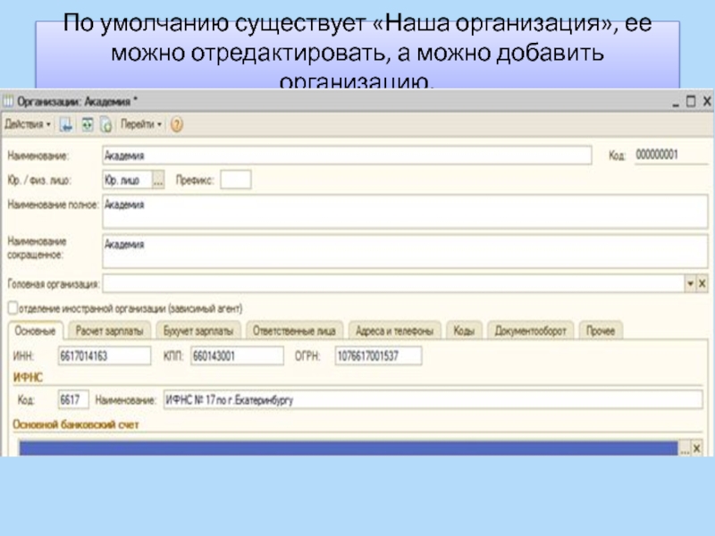Click the reread/refresh icon in the toolbar
715x536 pixels.
click(87, 125)
